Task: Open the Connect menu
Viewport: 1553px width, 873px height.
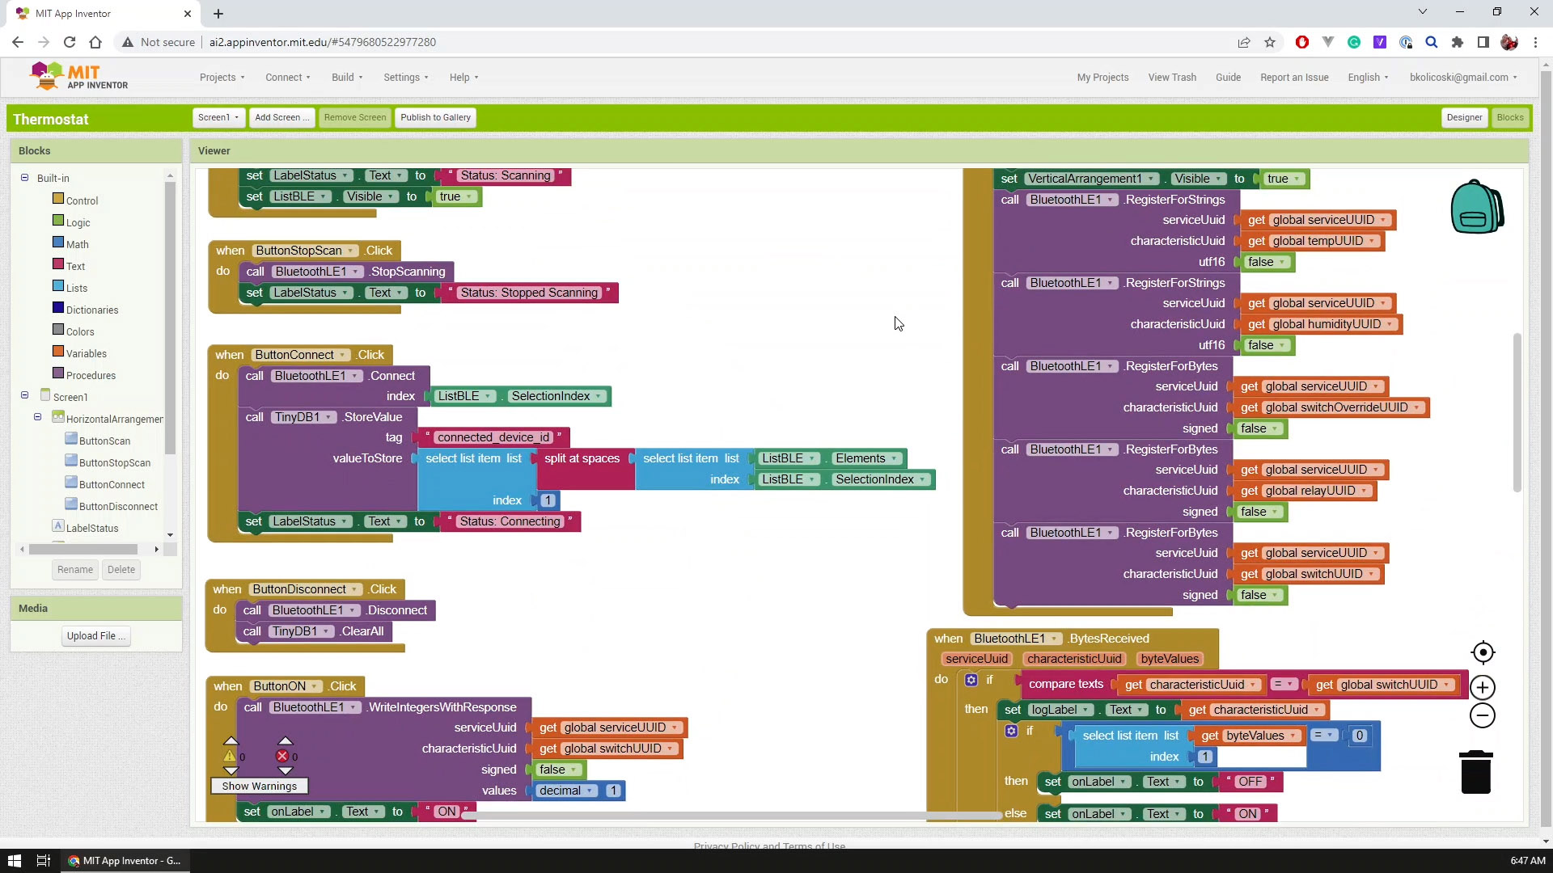Action: pos(284,77)
